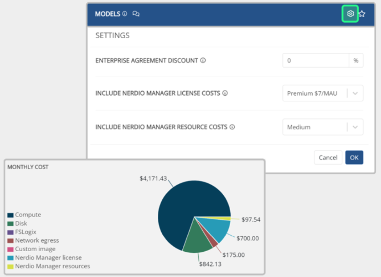This screenshot has height=277, width=381.
Task: Confirm settings with the OK button
Action: [354, 158]
